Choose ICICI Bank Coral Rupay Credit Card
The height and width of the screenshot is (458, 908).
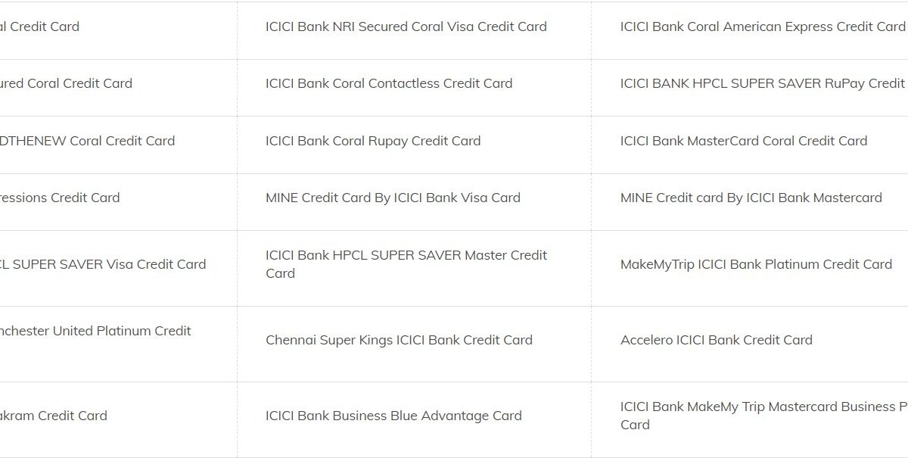click(373, 141)
